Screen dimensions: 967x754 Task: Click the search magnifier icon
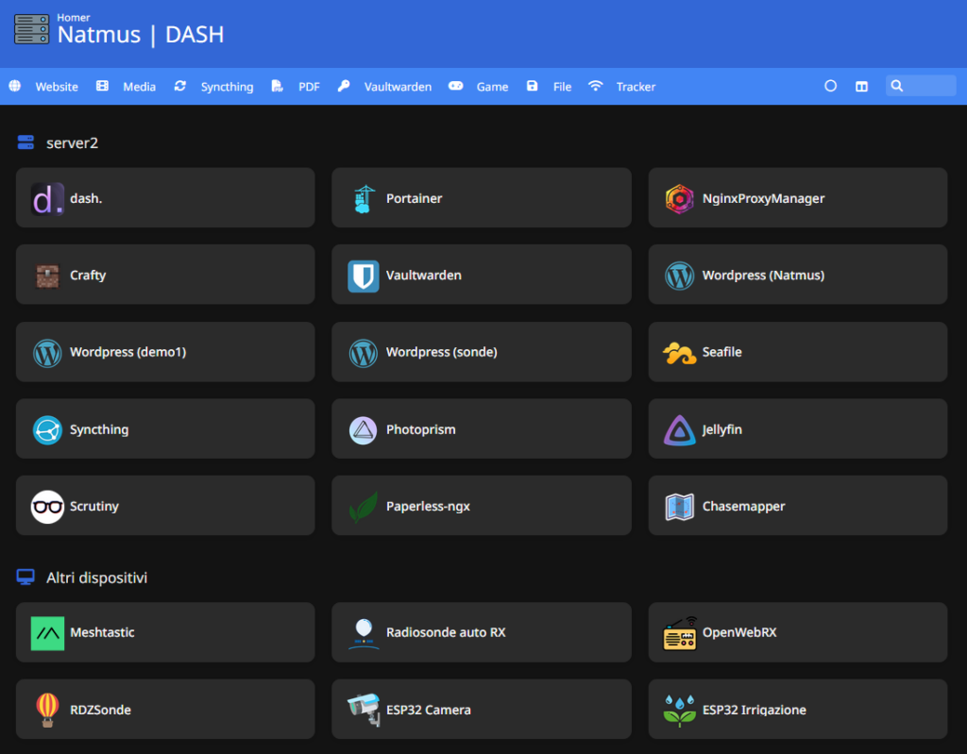[897, 86]
